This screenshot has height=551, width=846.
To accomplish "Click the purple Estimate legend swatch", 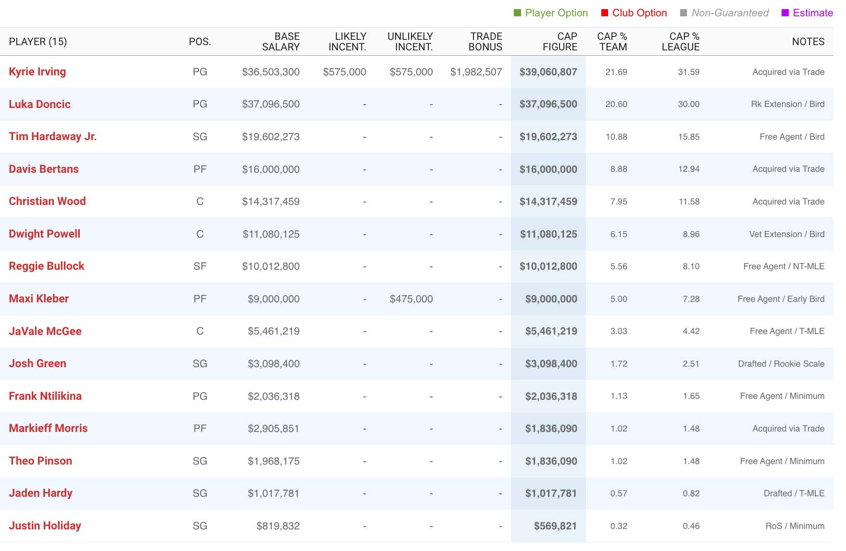I will [x=785, y=13].
